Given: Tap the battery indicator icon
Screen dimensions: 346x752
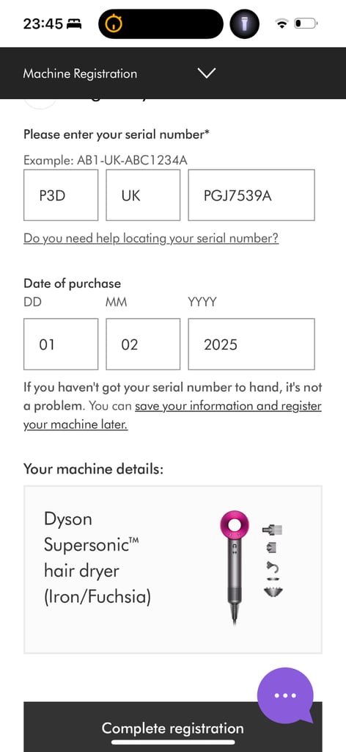Looking at the screenshot, I should (x=306, y=23).
